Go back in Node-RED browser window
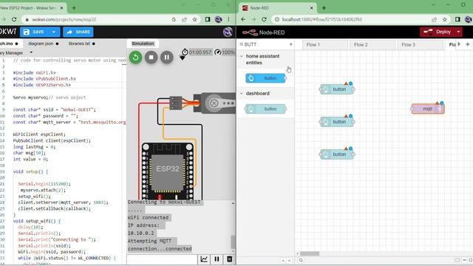The height and width of the screenshot is (266, 473). (243, 19)
